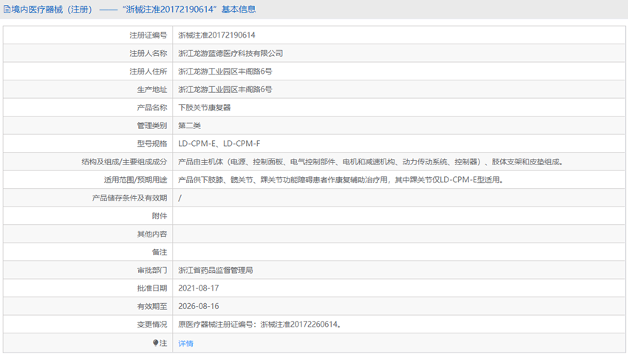Click the address value in the 注册人住所 row
628x354 pixels.
tap(225, 72)
